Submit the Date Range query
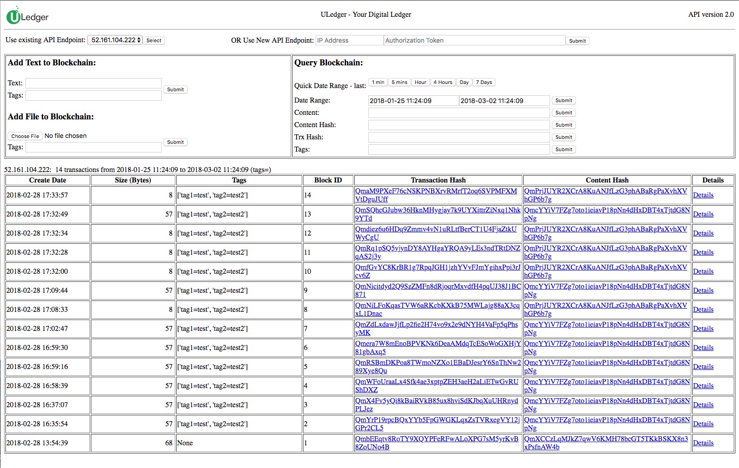 click(x=563, y=100)
